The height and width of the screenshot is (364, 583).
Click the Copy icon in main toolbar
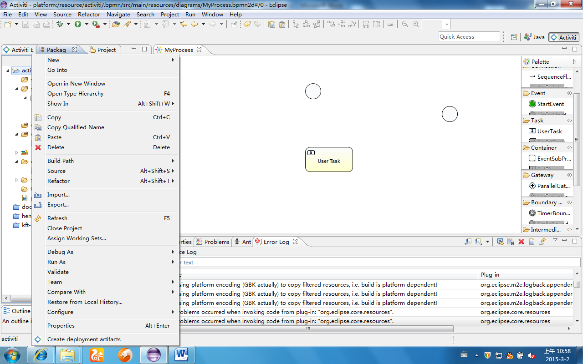271,24
